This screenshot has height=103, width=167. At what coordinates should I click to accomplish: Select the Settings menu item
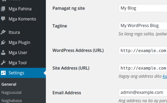pyautogui.click(x=23, y=73)
